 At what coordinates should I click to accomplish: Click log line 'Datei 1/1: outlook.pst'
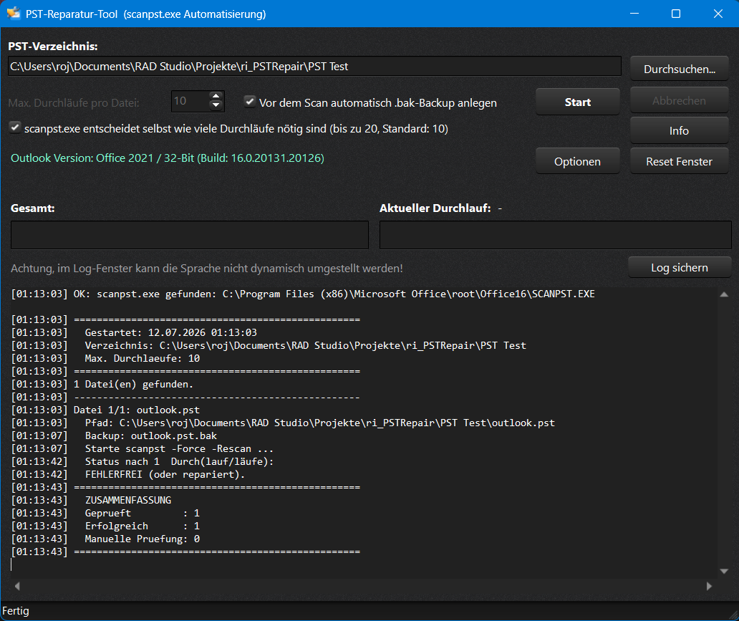pyautogui.click(x=137, y=410)
